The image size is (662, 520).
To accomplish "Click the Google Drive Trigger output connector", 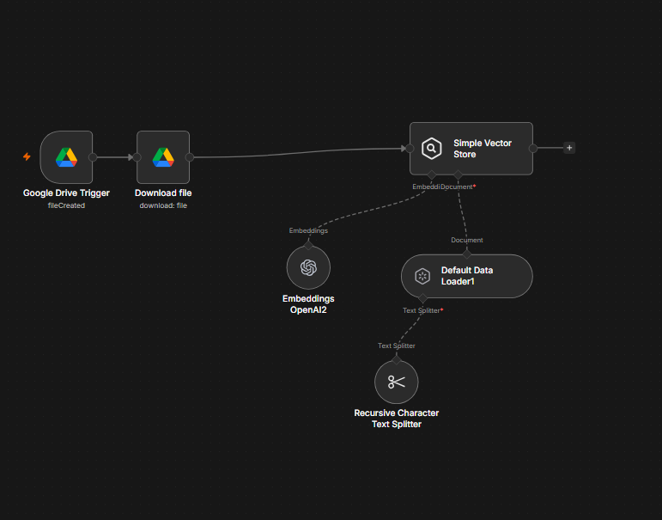I will [93, 157].
